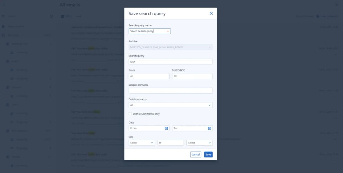
Task: Click the Date To input field
Action: (190, 128)
